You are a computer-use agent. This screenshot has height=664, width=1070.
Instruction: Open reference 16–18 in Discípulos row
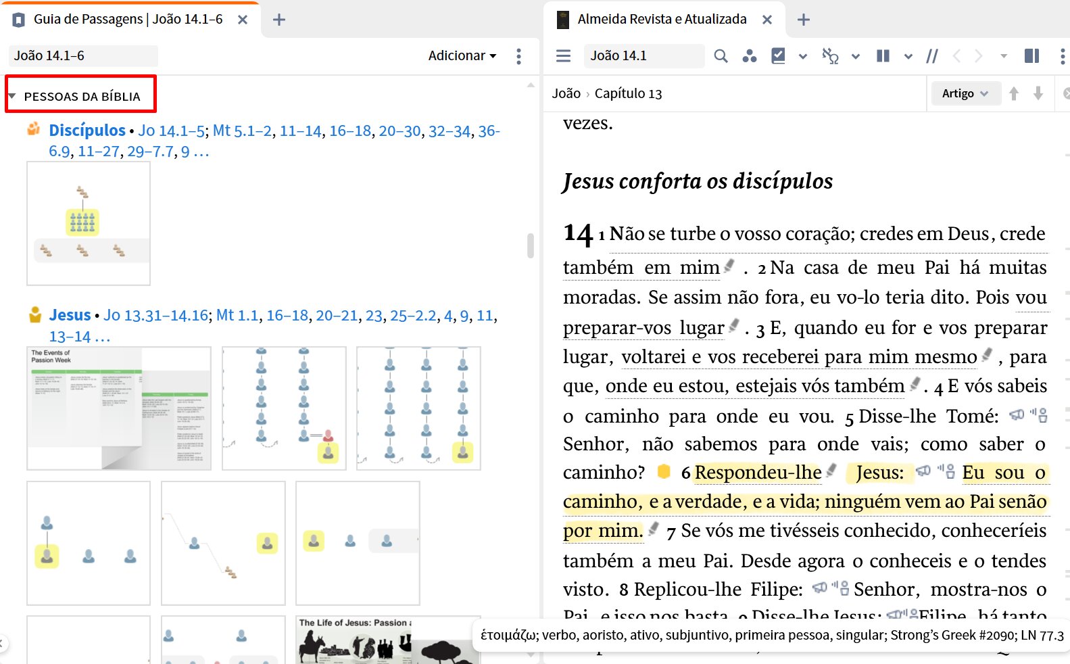click(350, 131)
